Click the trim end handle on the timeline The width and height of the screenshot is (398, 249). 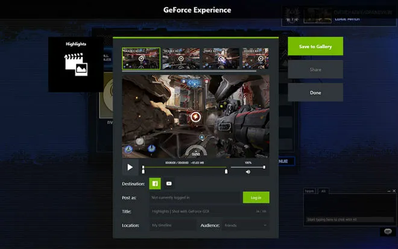coord(226,172)
